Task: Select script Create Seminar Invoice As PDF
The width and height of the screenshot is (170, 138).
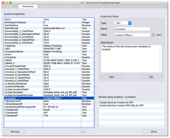Action: pos(132,103)
